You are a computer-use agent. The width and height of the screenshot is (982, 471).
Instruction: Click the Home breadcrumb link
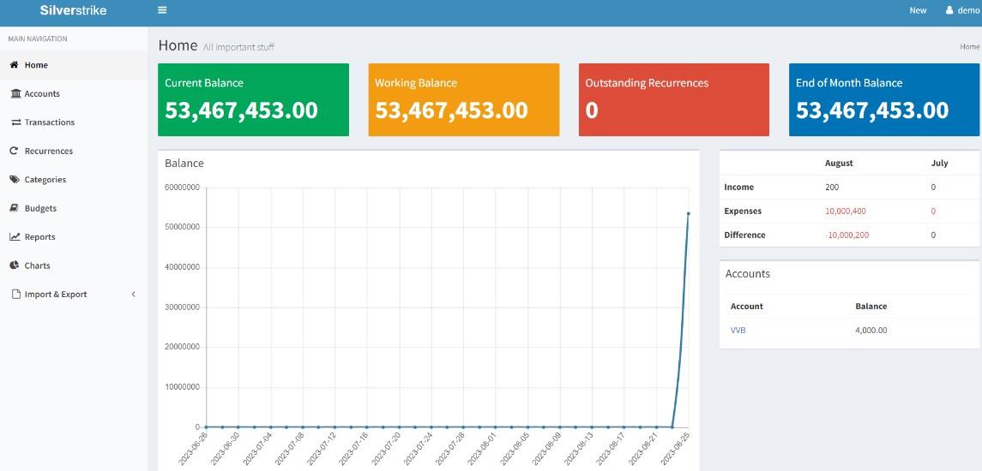pyautogui.click(x=969, y=47)
